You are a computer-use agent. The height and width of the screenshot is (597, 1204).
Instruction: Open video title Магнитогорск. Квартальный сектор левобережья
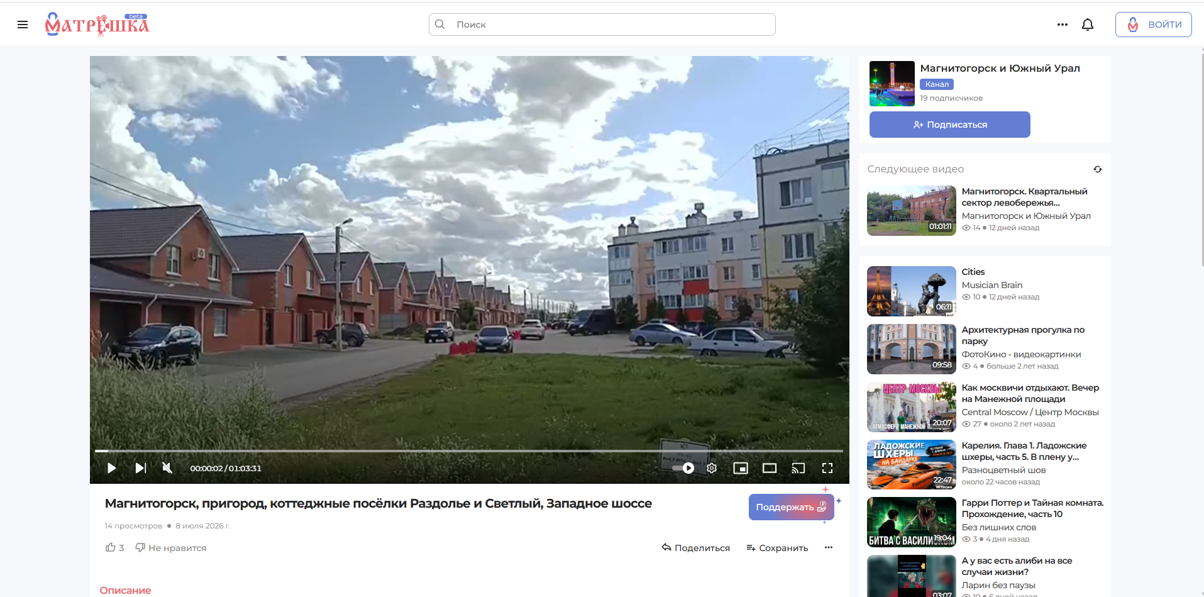(x=1025, y=197)
